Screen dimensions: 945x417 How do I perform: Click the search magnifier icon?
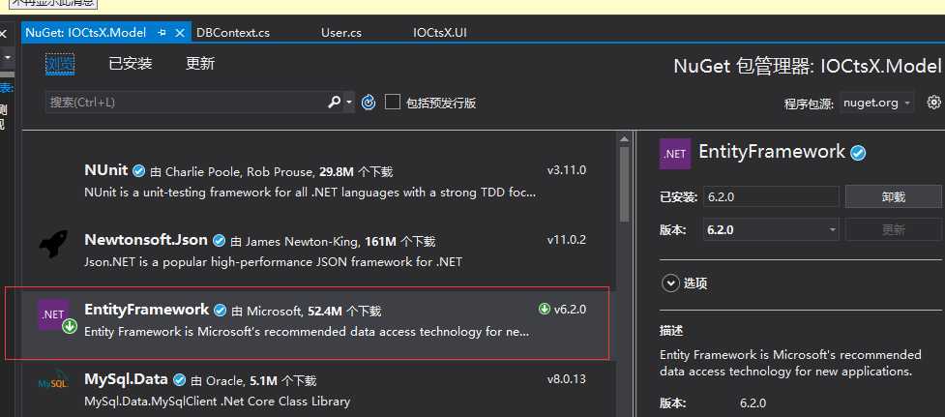pos(334,103)
